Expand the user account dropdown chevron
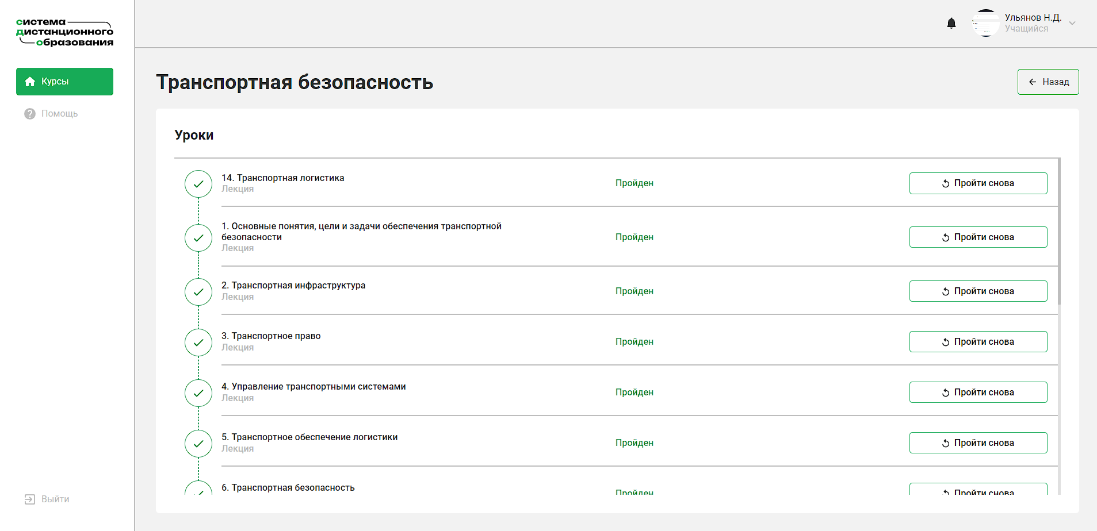Screen dimensions: 1097x531 point(1072,24)
